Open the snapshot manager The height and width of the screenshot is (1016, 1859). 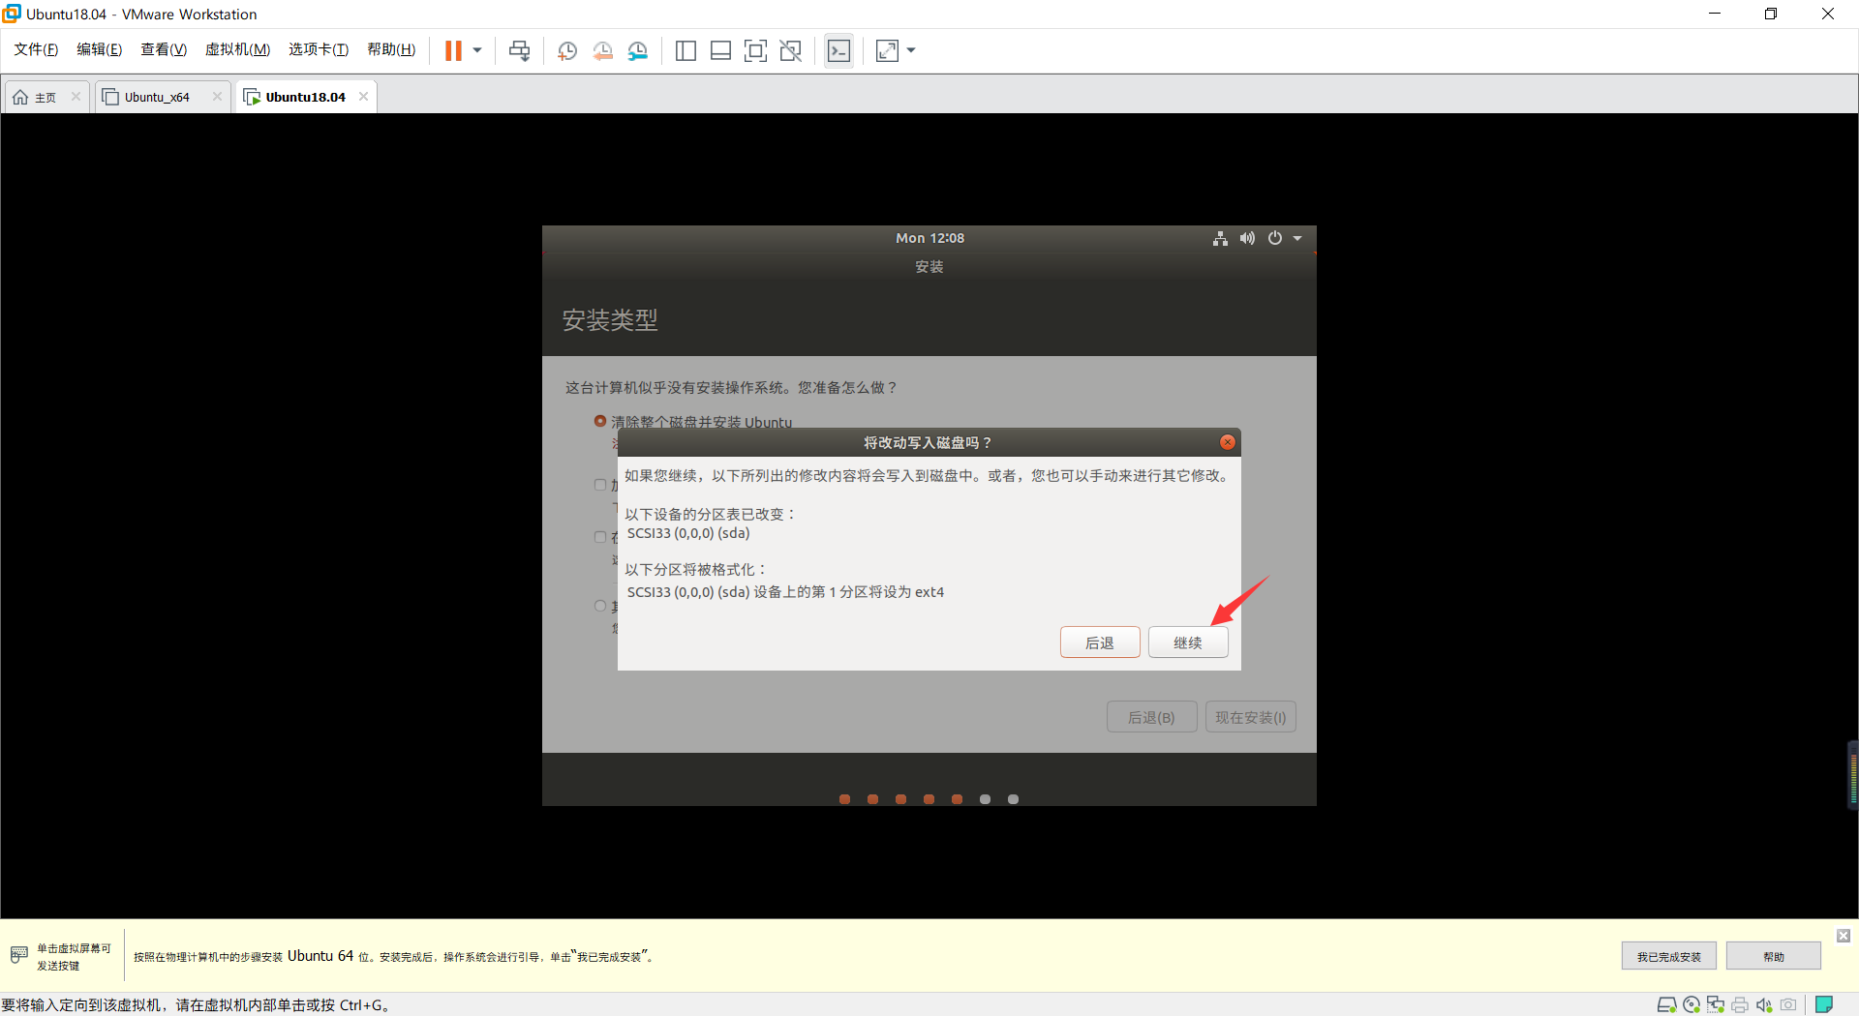(x=637, y=50)
